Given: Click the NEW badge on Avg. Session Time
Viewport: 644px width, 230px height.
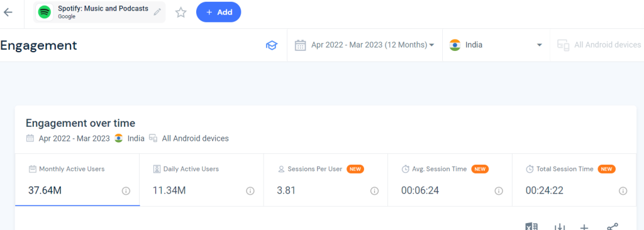Looking at the screenshot, I should click(x=480, y=169).
